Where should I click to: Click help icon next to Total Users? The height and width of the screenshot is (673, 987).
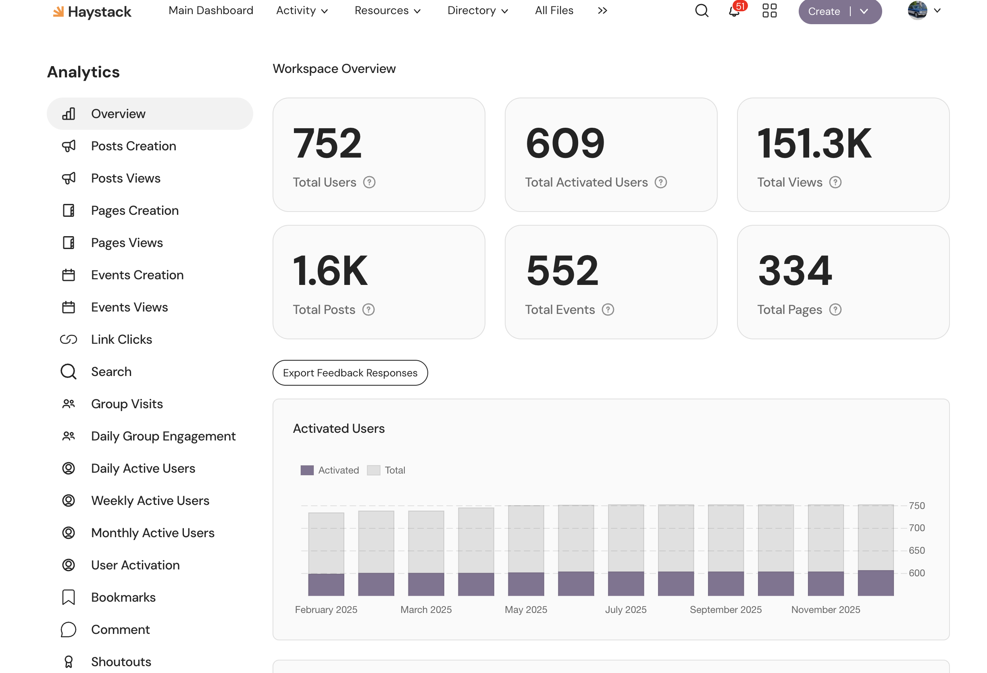pos(369,182)
